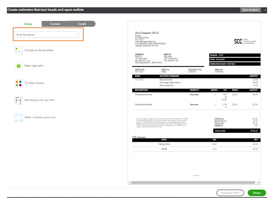Click the TOTAL DUE bar in preview
Image resolution: width=274 pixels, height=205 pixels.
click(x=237, y=131)
